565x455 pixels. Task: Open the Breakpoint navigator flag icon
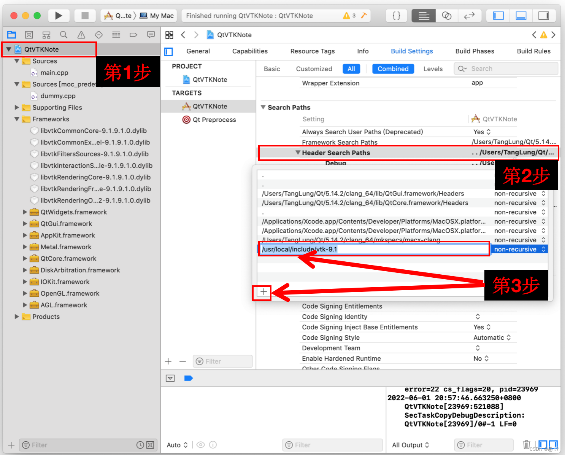tap(133, 35)
